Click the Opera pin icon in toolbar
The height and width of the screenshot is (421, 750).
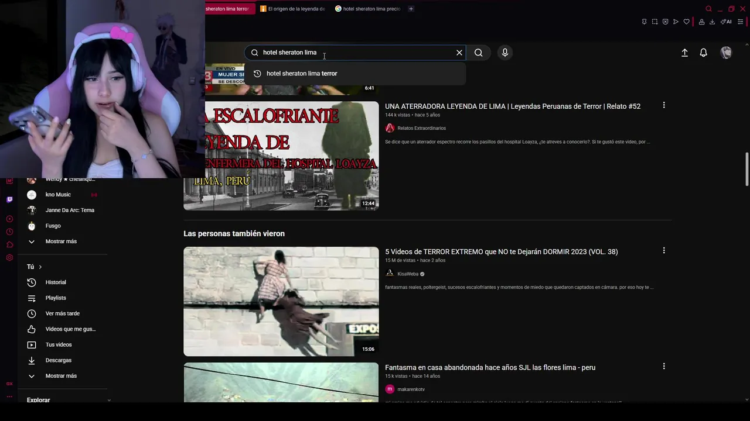tap(644, 22)
